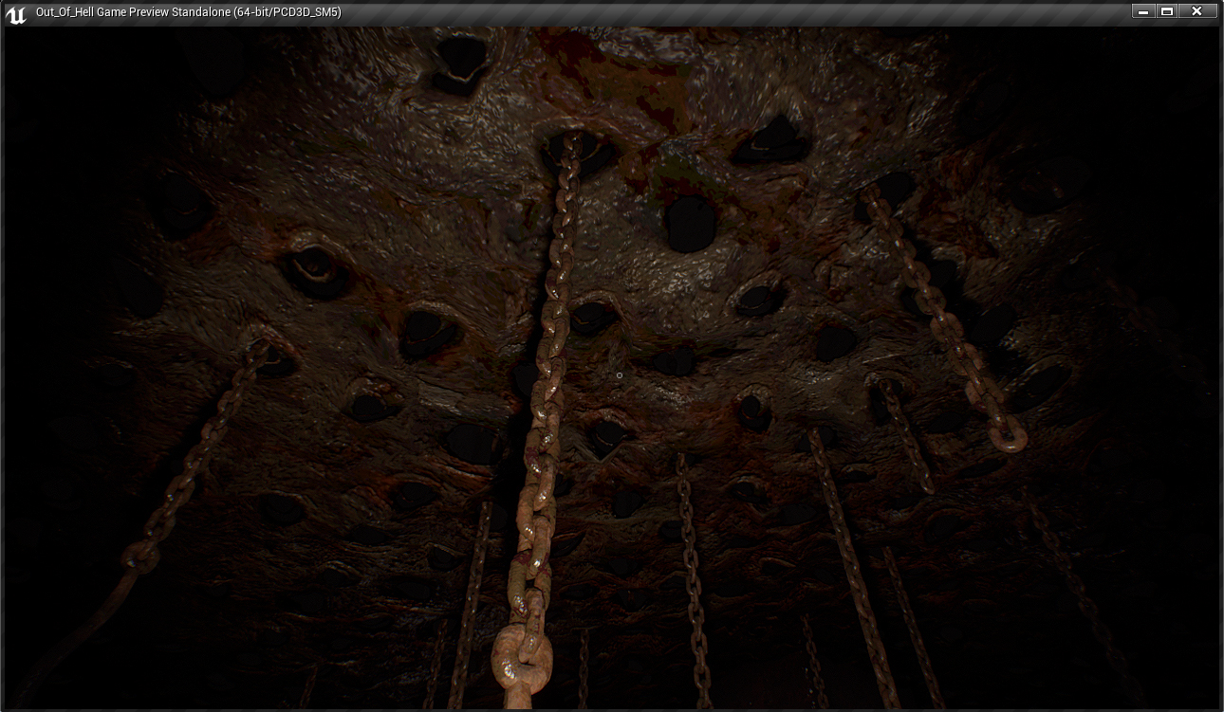Maximize the game preview window
Image resolution: width=1224 pixels, height=712 pixels.
[x=1167, y=11]
